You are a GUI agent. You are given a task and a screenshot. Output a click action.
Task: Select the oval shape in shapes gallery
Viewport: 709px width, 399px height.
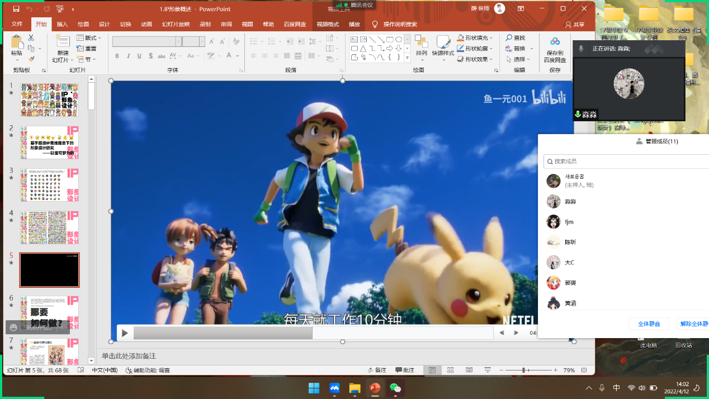(399, 39)
